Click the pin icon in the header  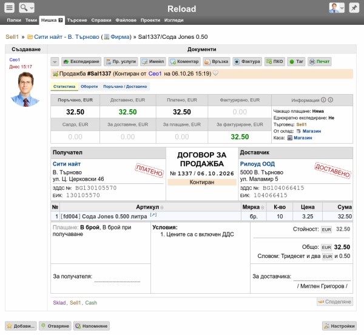354,8
